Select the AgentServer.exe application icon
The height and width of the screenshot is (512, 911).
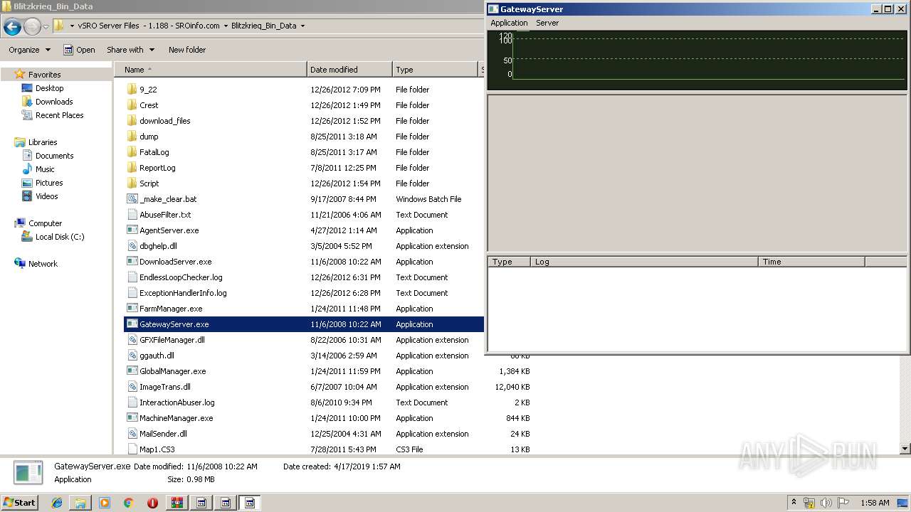[132, 230]
